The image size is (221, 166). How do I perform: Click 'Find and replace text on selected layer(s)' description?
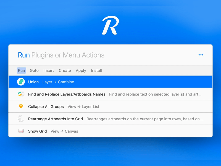point(155,94)
